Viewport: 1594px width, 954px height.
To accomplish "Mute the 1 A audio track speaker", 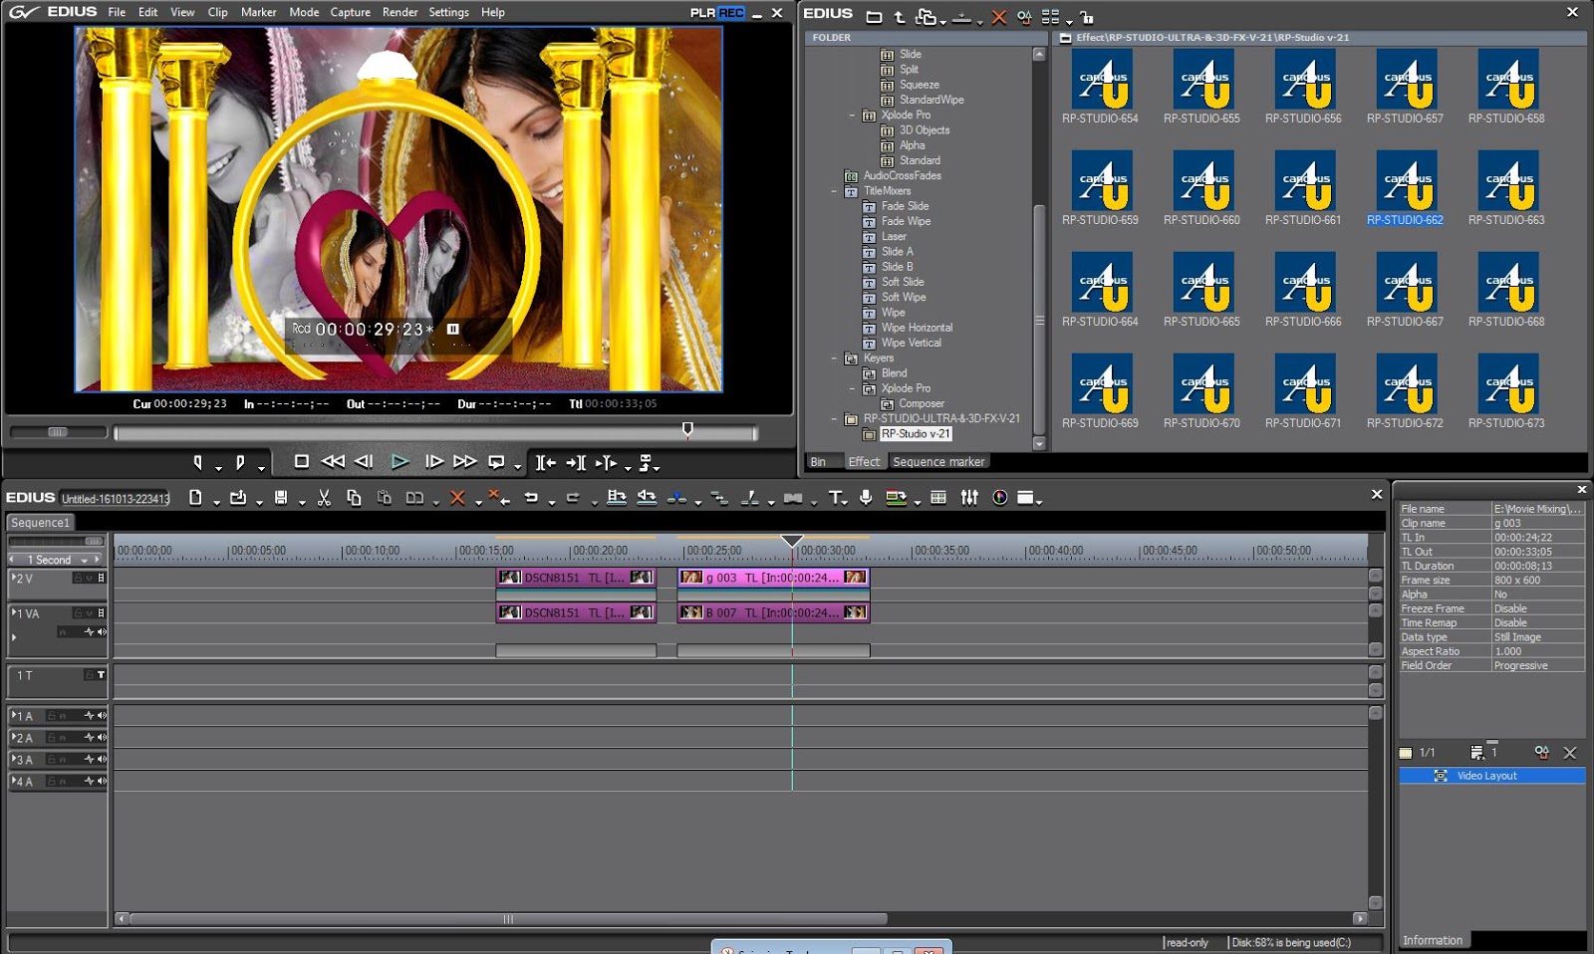I will pyautogui.click(x=102, y=715).
